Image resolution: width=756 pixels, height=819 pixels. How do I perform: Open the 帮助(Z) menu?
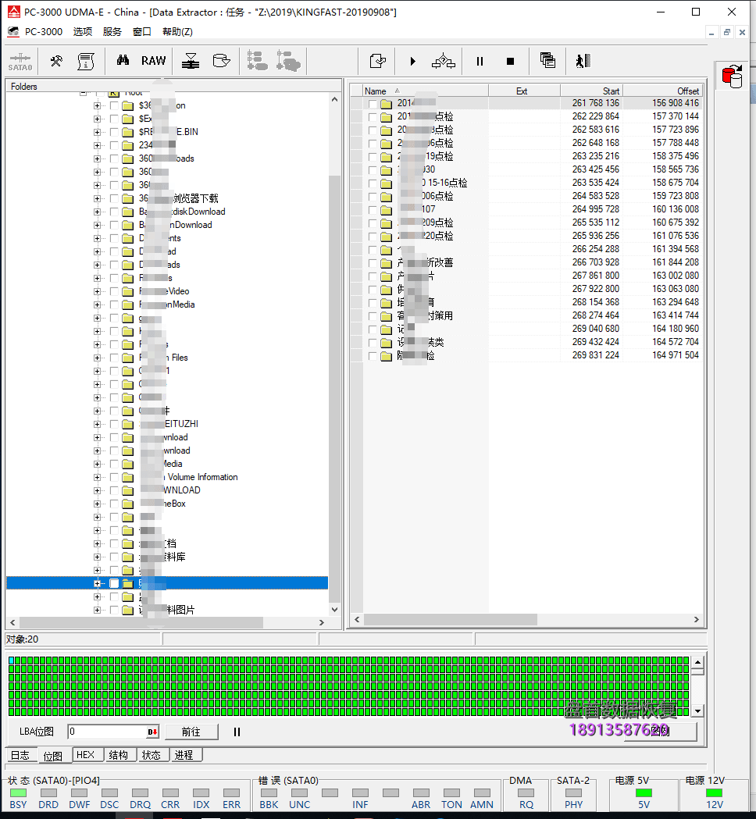point(177,32)
